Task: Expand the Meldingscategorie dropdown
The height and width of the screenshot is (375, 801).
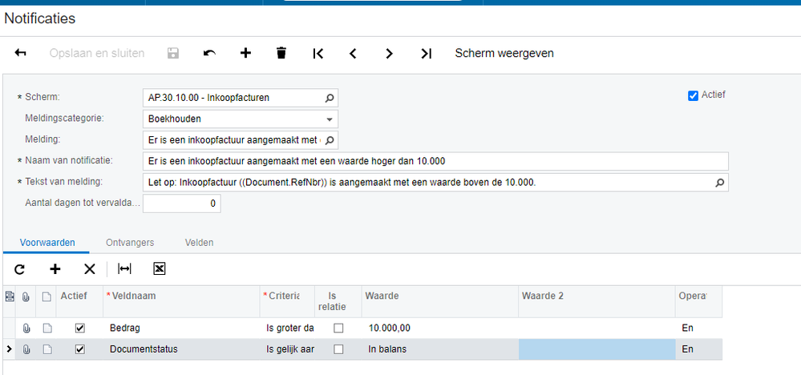Action: click(x=330, y=119)
